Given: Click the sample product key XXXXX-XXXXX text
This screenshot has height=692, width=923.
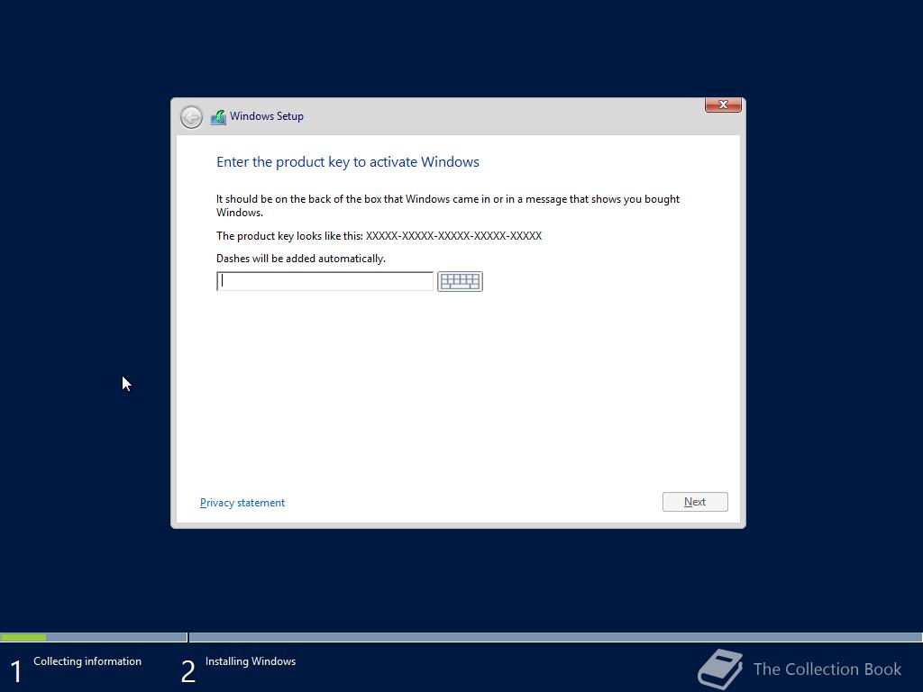Looking at the screenshot, I should click(x=454, y=236).
